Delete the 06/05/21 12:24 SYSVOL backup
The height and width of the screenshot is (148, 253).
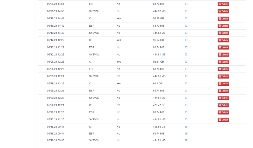(223, 77)
